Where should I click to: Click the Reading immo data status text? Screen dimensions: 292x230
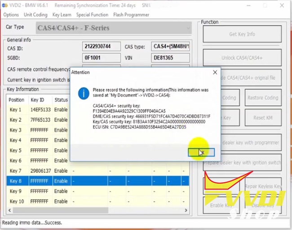click(x=32, y=222)
